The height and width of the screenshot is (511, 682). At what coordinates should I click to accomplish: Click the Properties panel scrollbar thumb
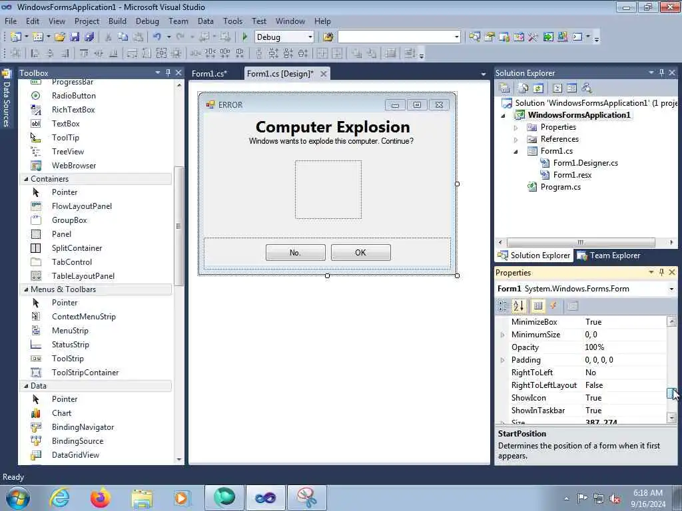pos(671,393)
